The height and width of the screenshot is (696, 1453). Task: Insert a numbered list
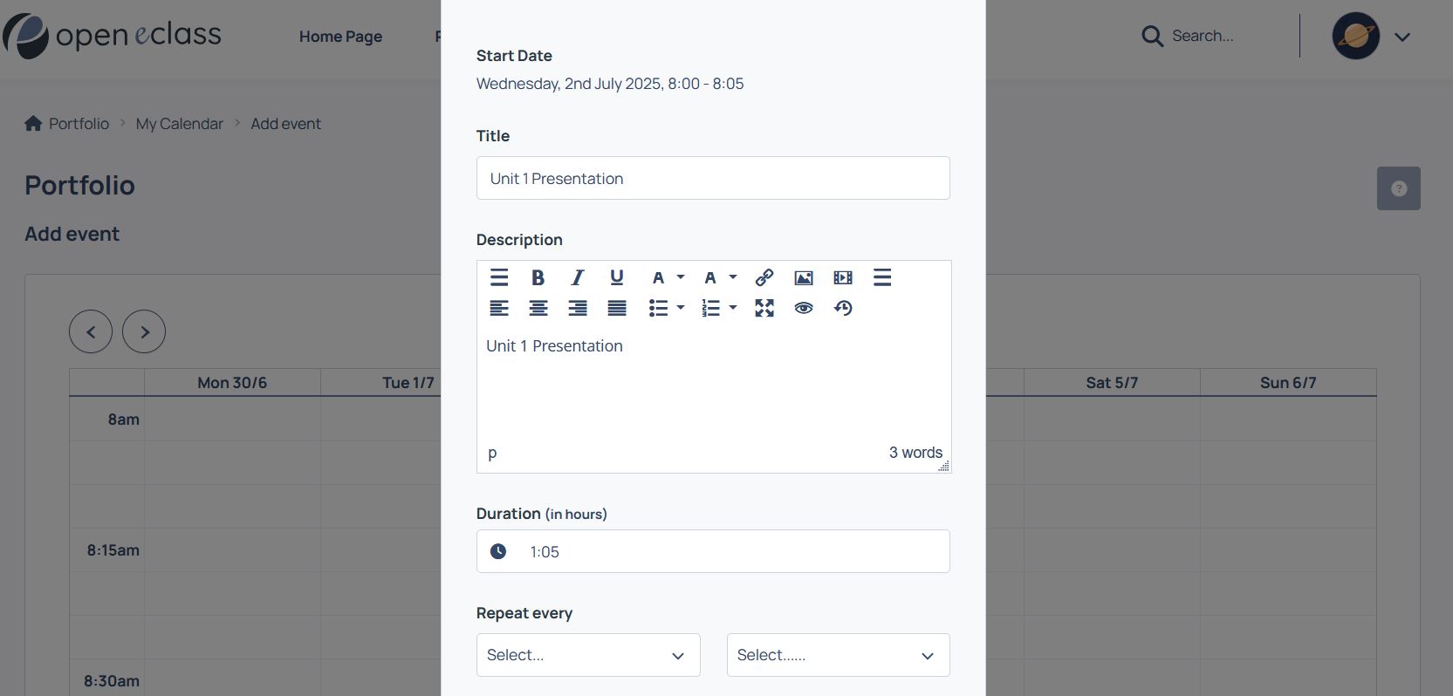pyautogui.click(x=711, y=308)
